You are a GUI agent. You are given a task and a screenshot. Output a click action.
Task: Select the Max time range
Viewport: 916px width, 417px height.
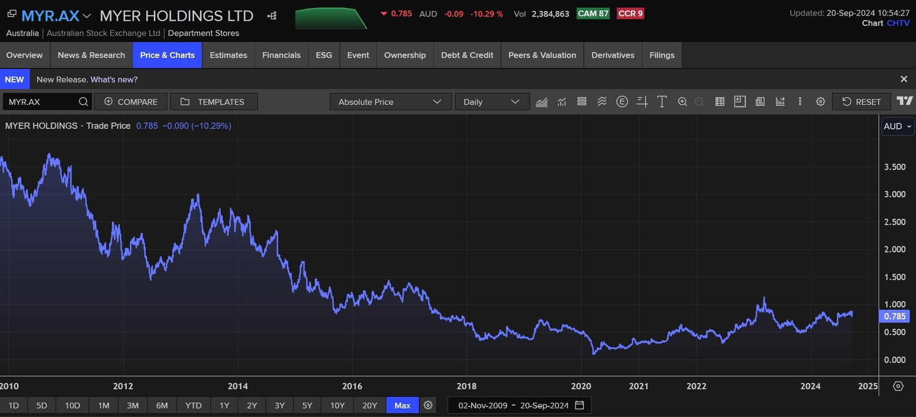click(402, 405)
